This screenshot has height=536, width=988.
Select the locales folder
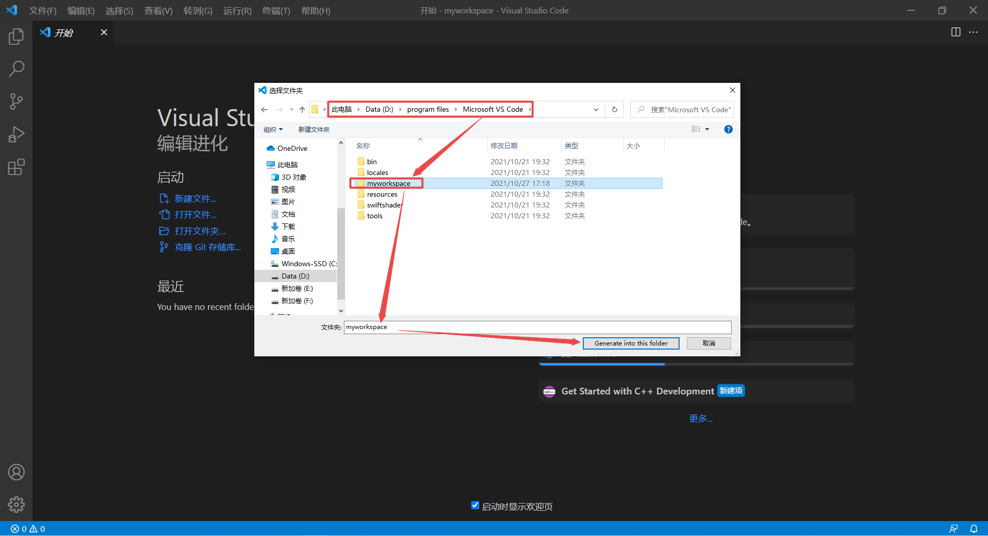pyautogui.click(x=377, y=172)
